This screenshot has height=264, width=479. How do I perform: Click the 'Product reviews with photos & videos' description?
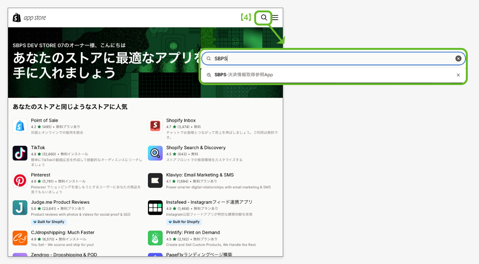[81, 215]
